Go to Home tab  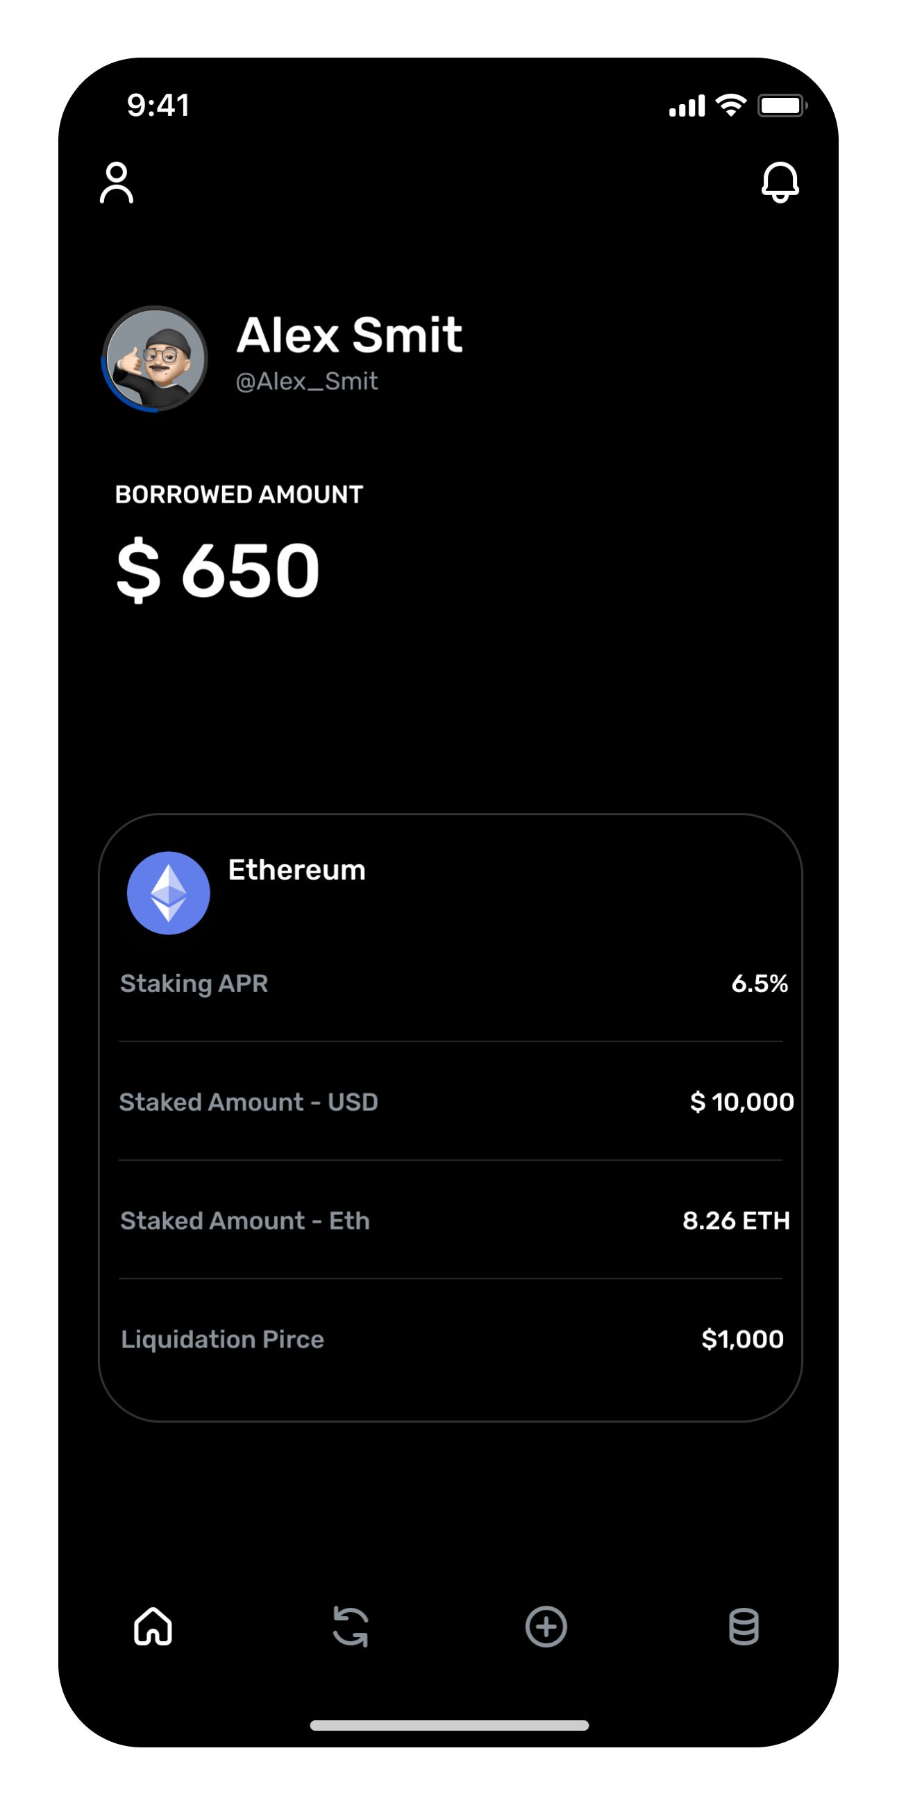coord(153,1627)
